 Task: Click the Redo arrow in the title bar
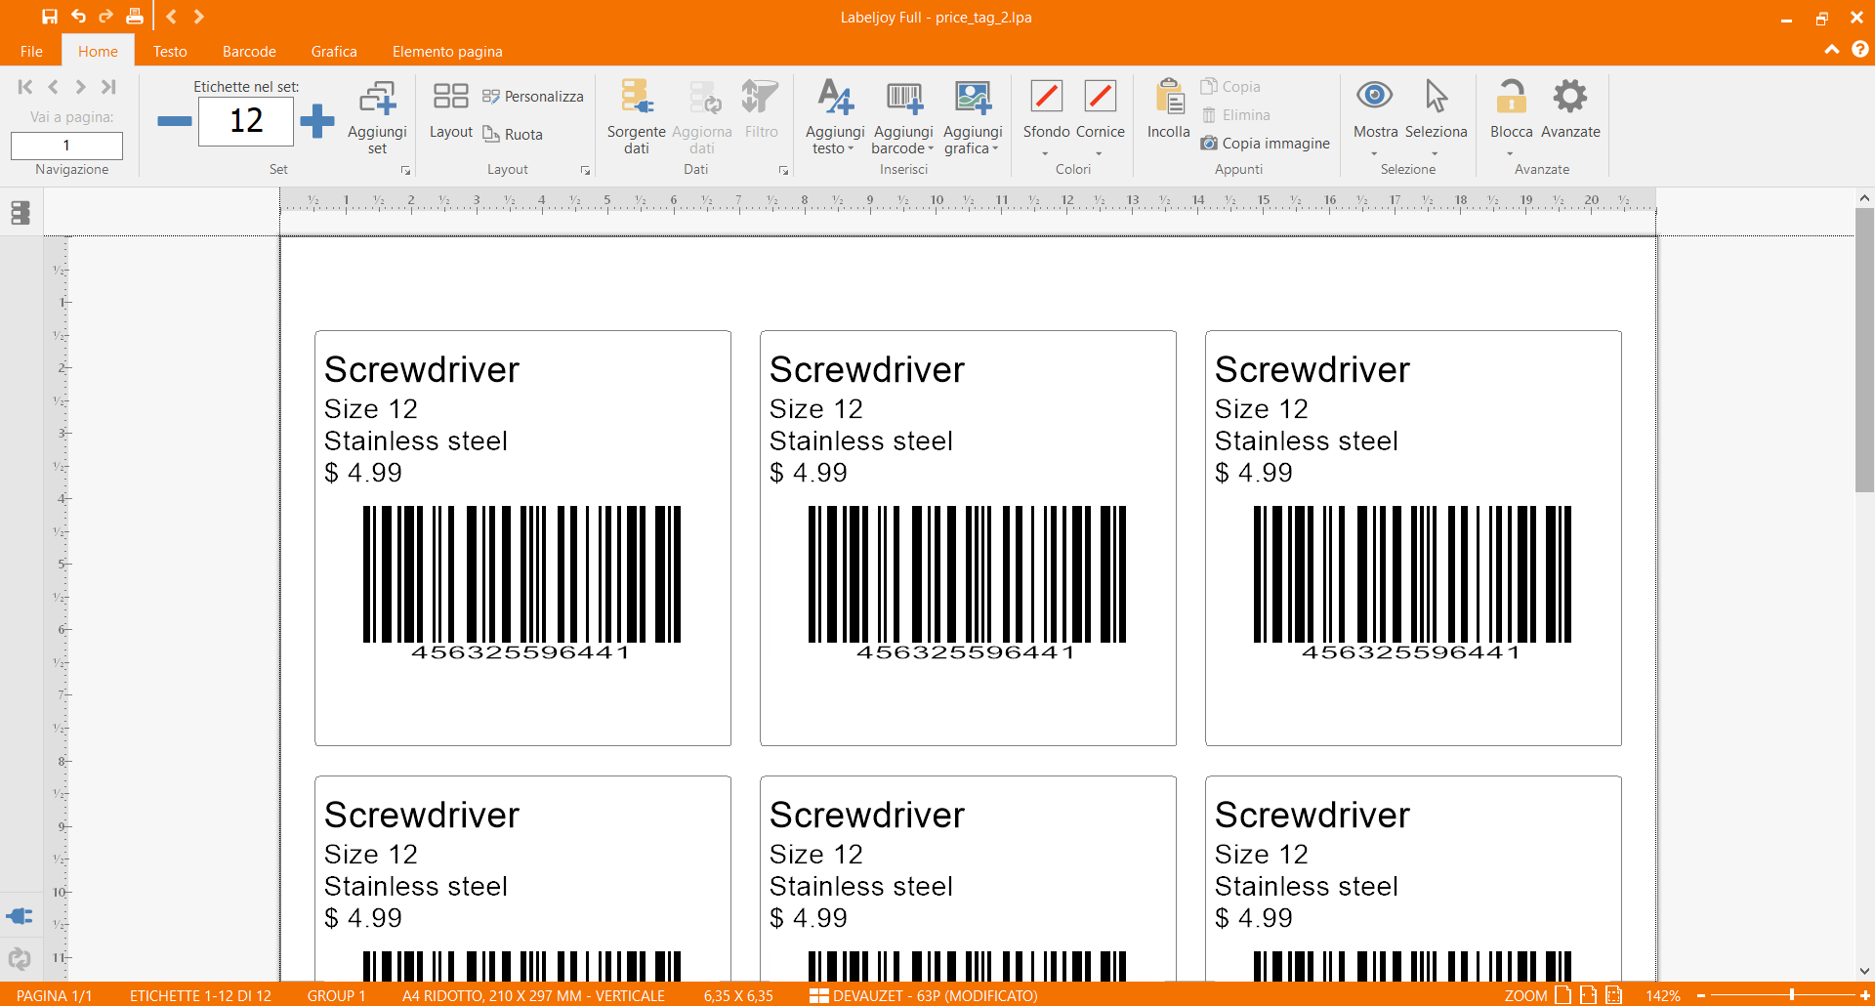[x=105, y=17]
